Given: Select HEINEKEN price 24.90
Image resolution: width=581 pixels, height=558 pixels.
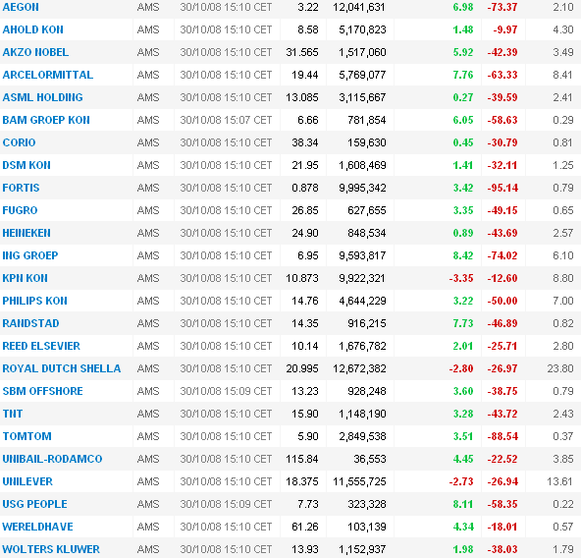Looking at the screenshot, I should coord(305,234).
